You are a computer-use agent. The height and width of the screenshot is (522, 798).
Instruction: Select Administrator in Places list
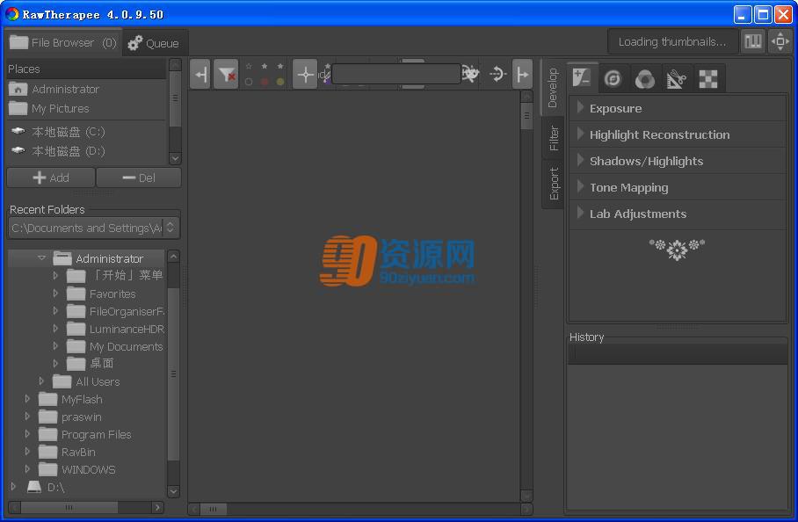85,89
